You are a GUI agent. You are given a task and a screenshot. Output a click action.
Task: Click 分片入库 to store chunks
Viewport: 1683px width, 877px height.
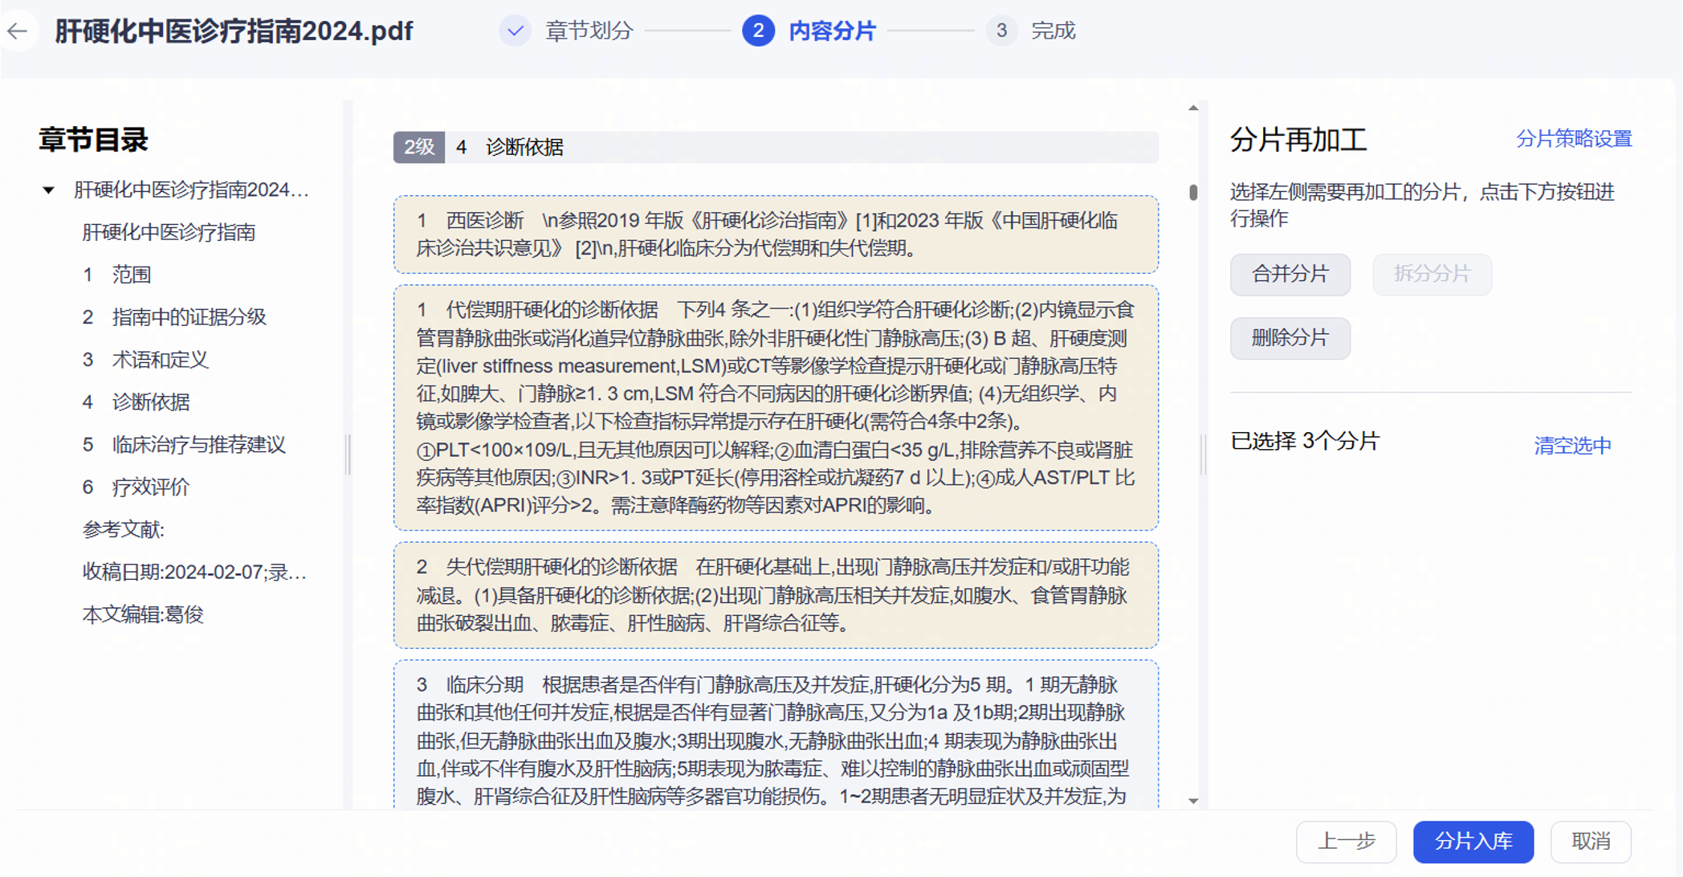(x=1473, y=842)
